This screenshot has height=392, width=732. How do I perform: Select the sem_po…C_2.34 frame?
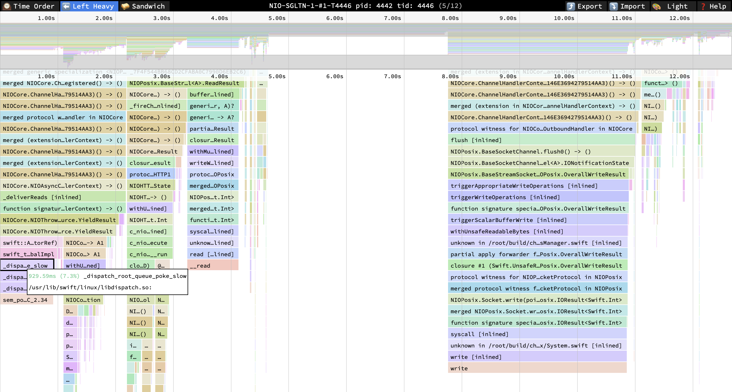coord(26,300)
